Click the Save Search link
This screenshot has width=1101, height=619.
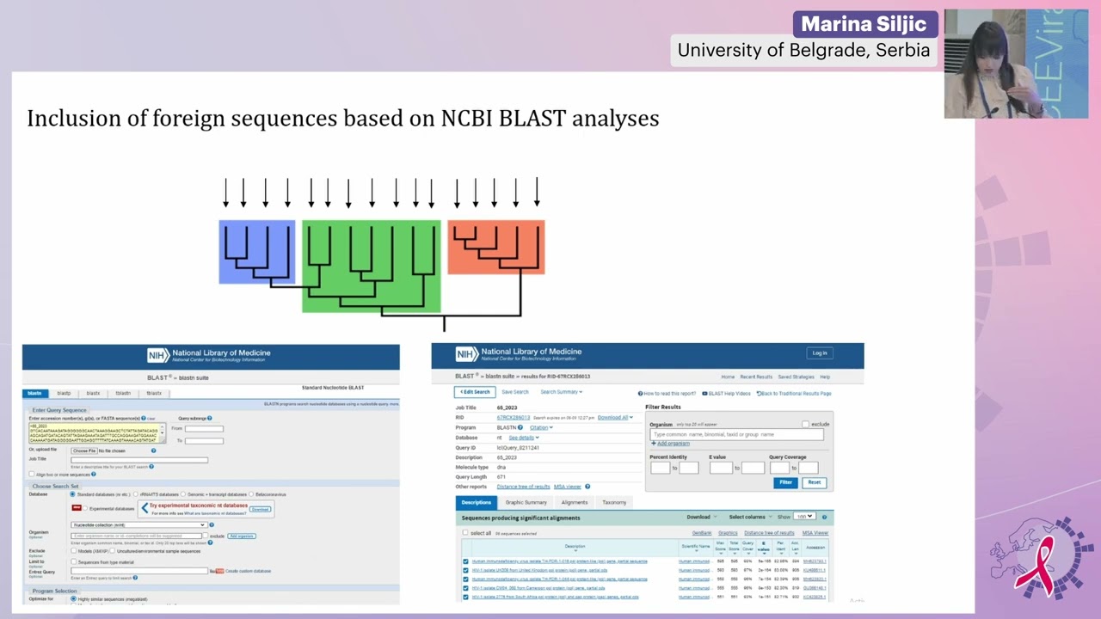(515, 392)
